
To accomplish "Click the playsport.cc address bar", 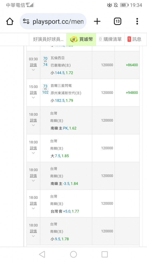I will pos(53,21).
